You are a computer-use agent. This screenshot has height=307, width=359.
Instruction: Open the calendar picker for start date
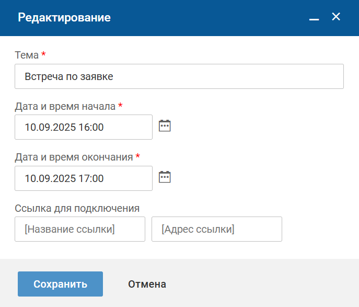[165, 126]
